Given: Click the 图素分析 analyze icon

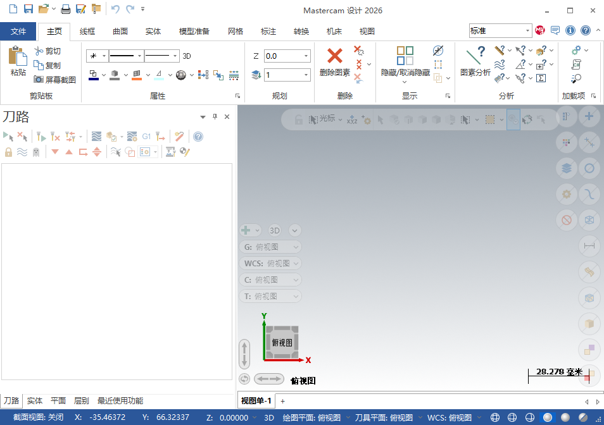Looking at the screenshot, I should (x=475, y=56).
